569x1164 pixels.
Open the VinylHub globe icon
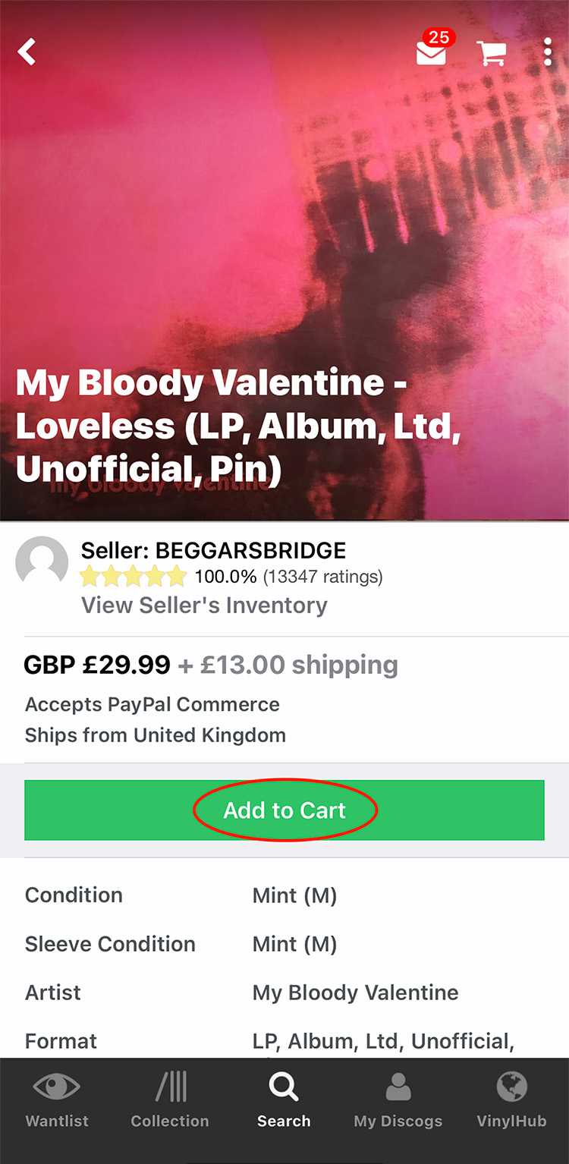tap(511, 1088)
